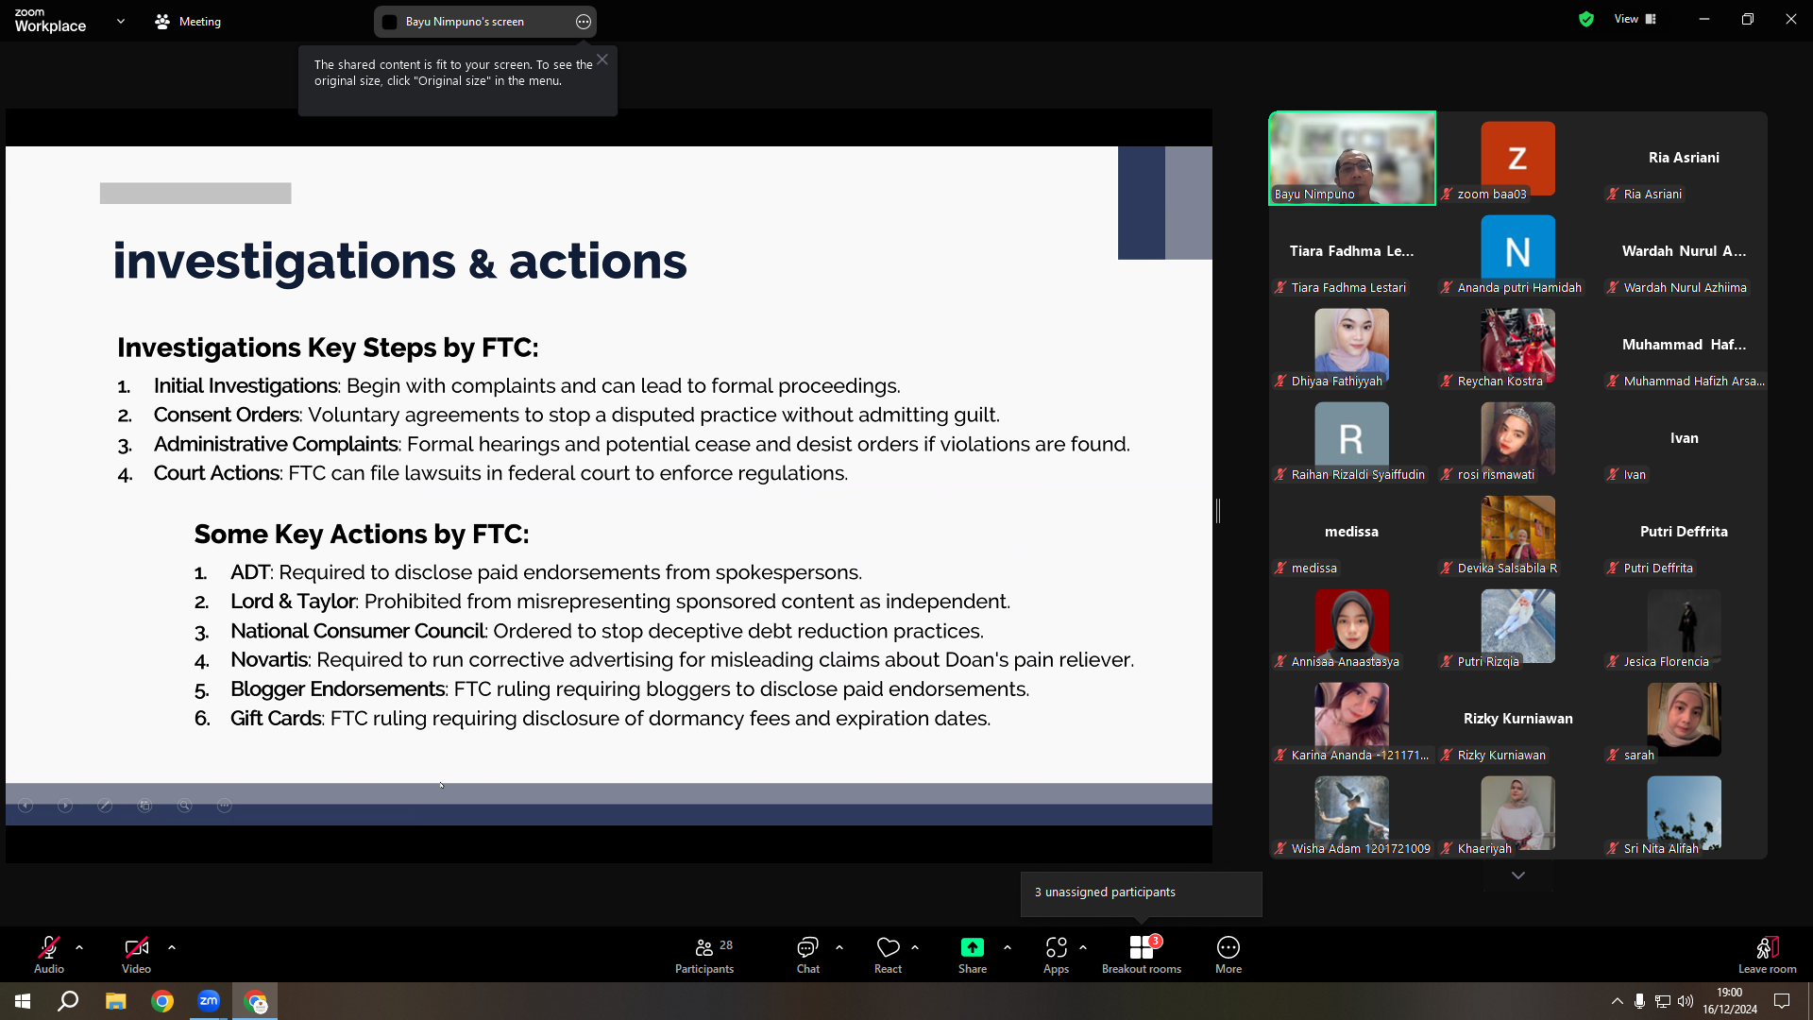
Task: Open the Apps menu icon
Action: pyautogui.click(x=1056, y=947)
